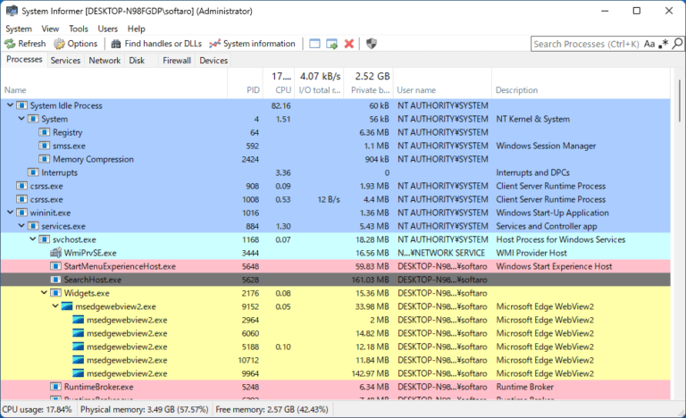
Task: Click the StartMenuExperienceHost.exe icon
Action: pos(55,266)
